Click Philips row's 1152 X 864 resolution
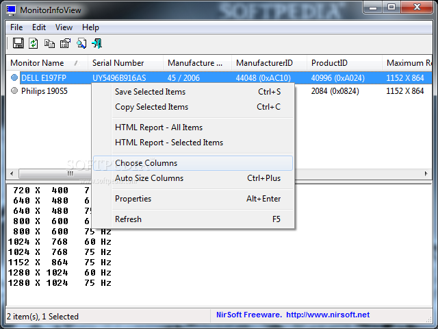 coord(405,91)
